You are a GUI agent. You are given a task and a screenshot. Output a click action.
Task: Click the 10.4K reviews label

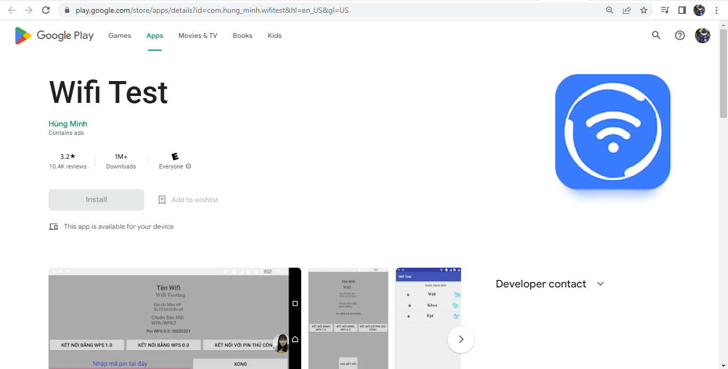point(68,166)
